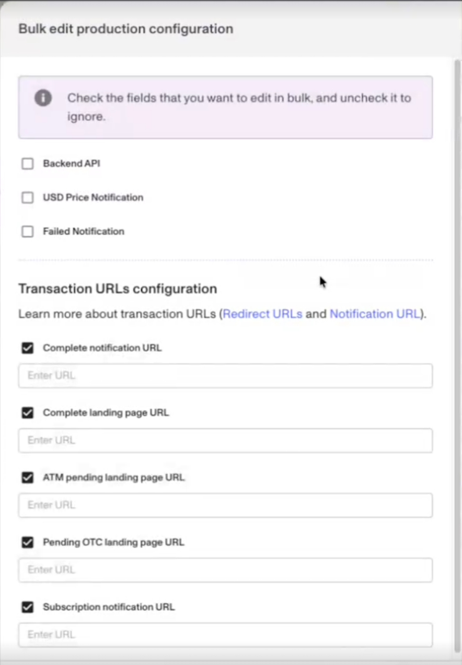Click the 'Bulk edit production configuration' title
Image resolution: width=462 pixels, height=665 pixels.
click(x=126, y=29)
